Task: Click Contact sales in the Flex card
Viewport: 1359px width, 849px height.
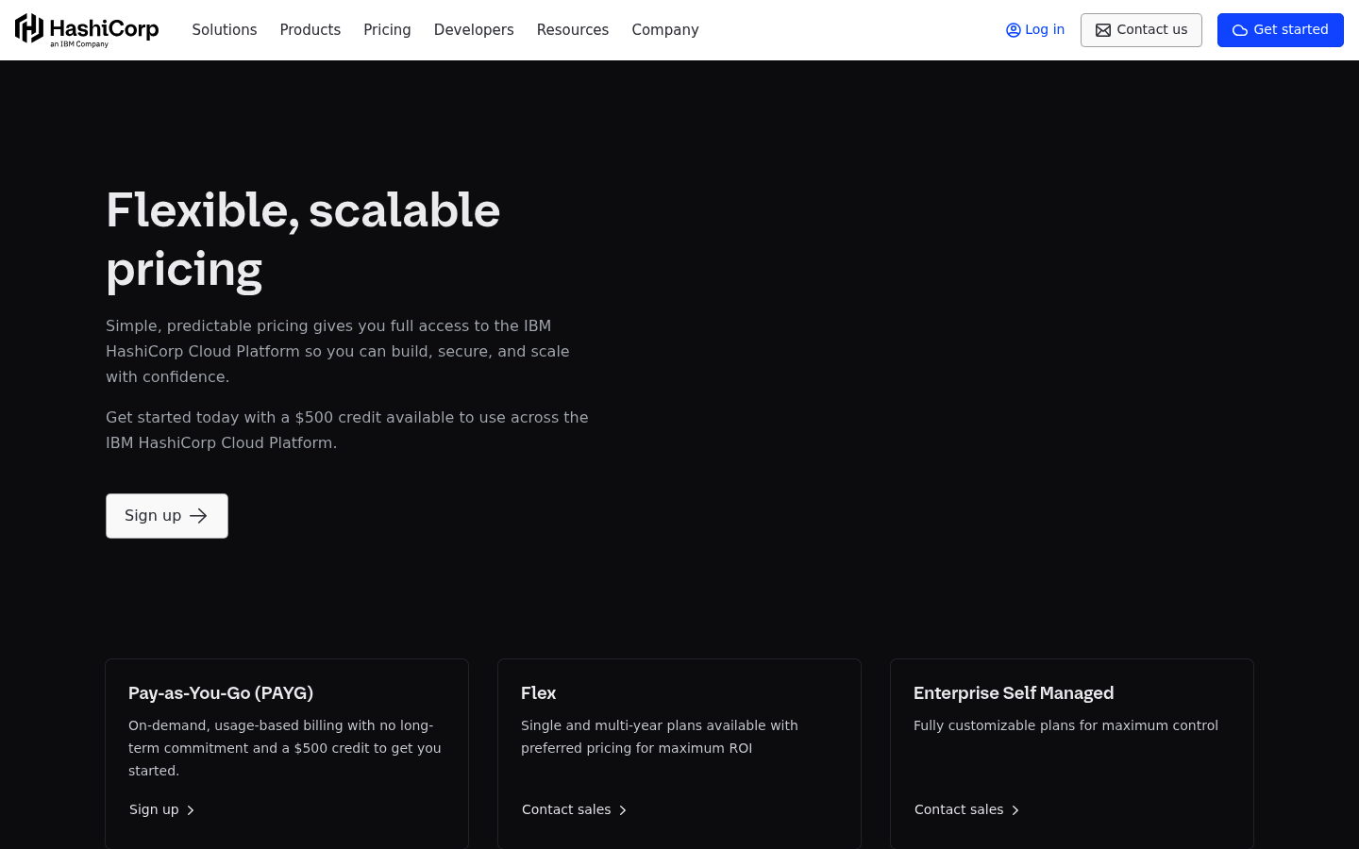Action: [575, 809]
